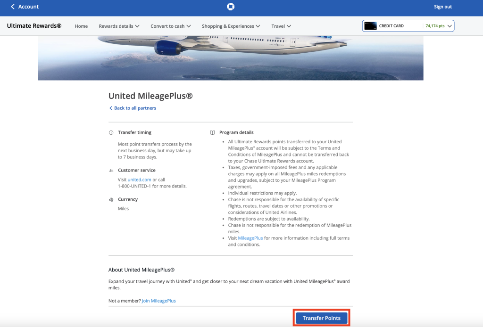The height and width of the screenshot is (327, 483).
Task: Click the Program details heading
Action: tap(236, 132)
